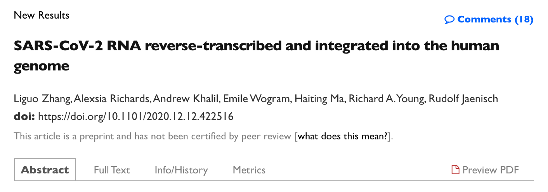The width and height of the screenshot is (548, 192).
Task: Click the red PDF document icon
Action: pyautogui.click(x=455, y=170)
